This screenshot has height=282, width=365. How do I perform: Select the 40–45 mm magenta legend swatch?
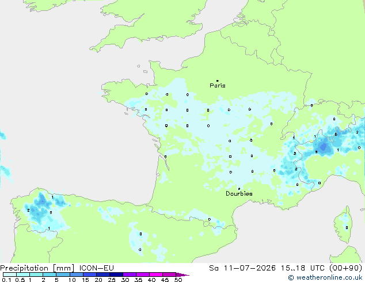pos(156,275)
